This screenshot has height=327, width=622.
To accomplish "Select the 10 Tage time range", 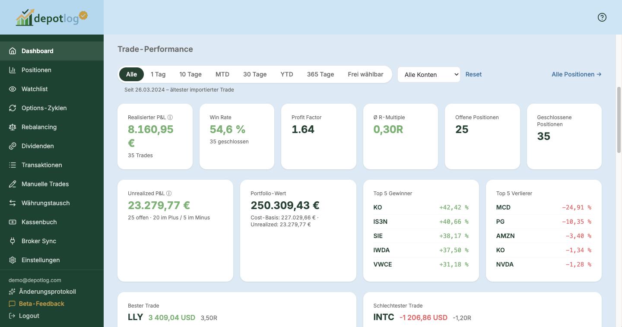I will [x=190, y=74].
